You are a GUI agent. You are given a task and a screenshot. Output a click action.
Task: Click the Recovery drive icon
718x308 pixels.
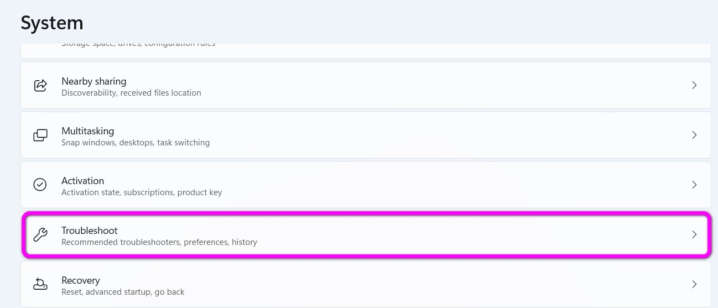(40, 284)
